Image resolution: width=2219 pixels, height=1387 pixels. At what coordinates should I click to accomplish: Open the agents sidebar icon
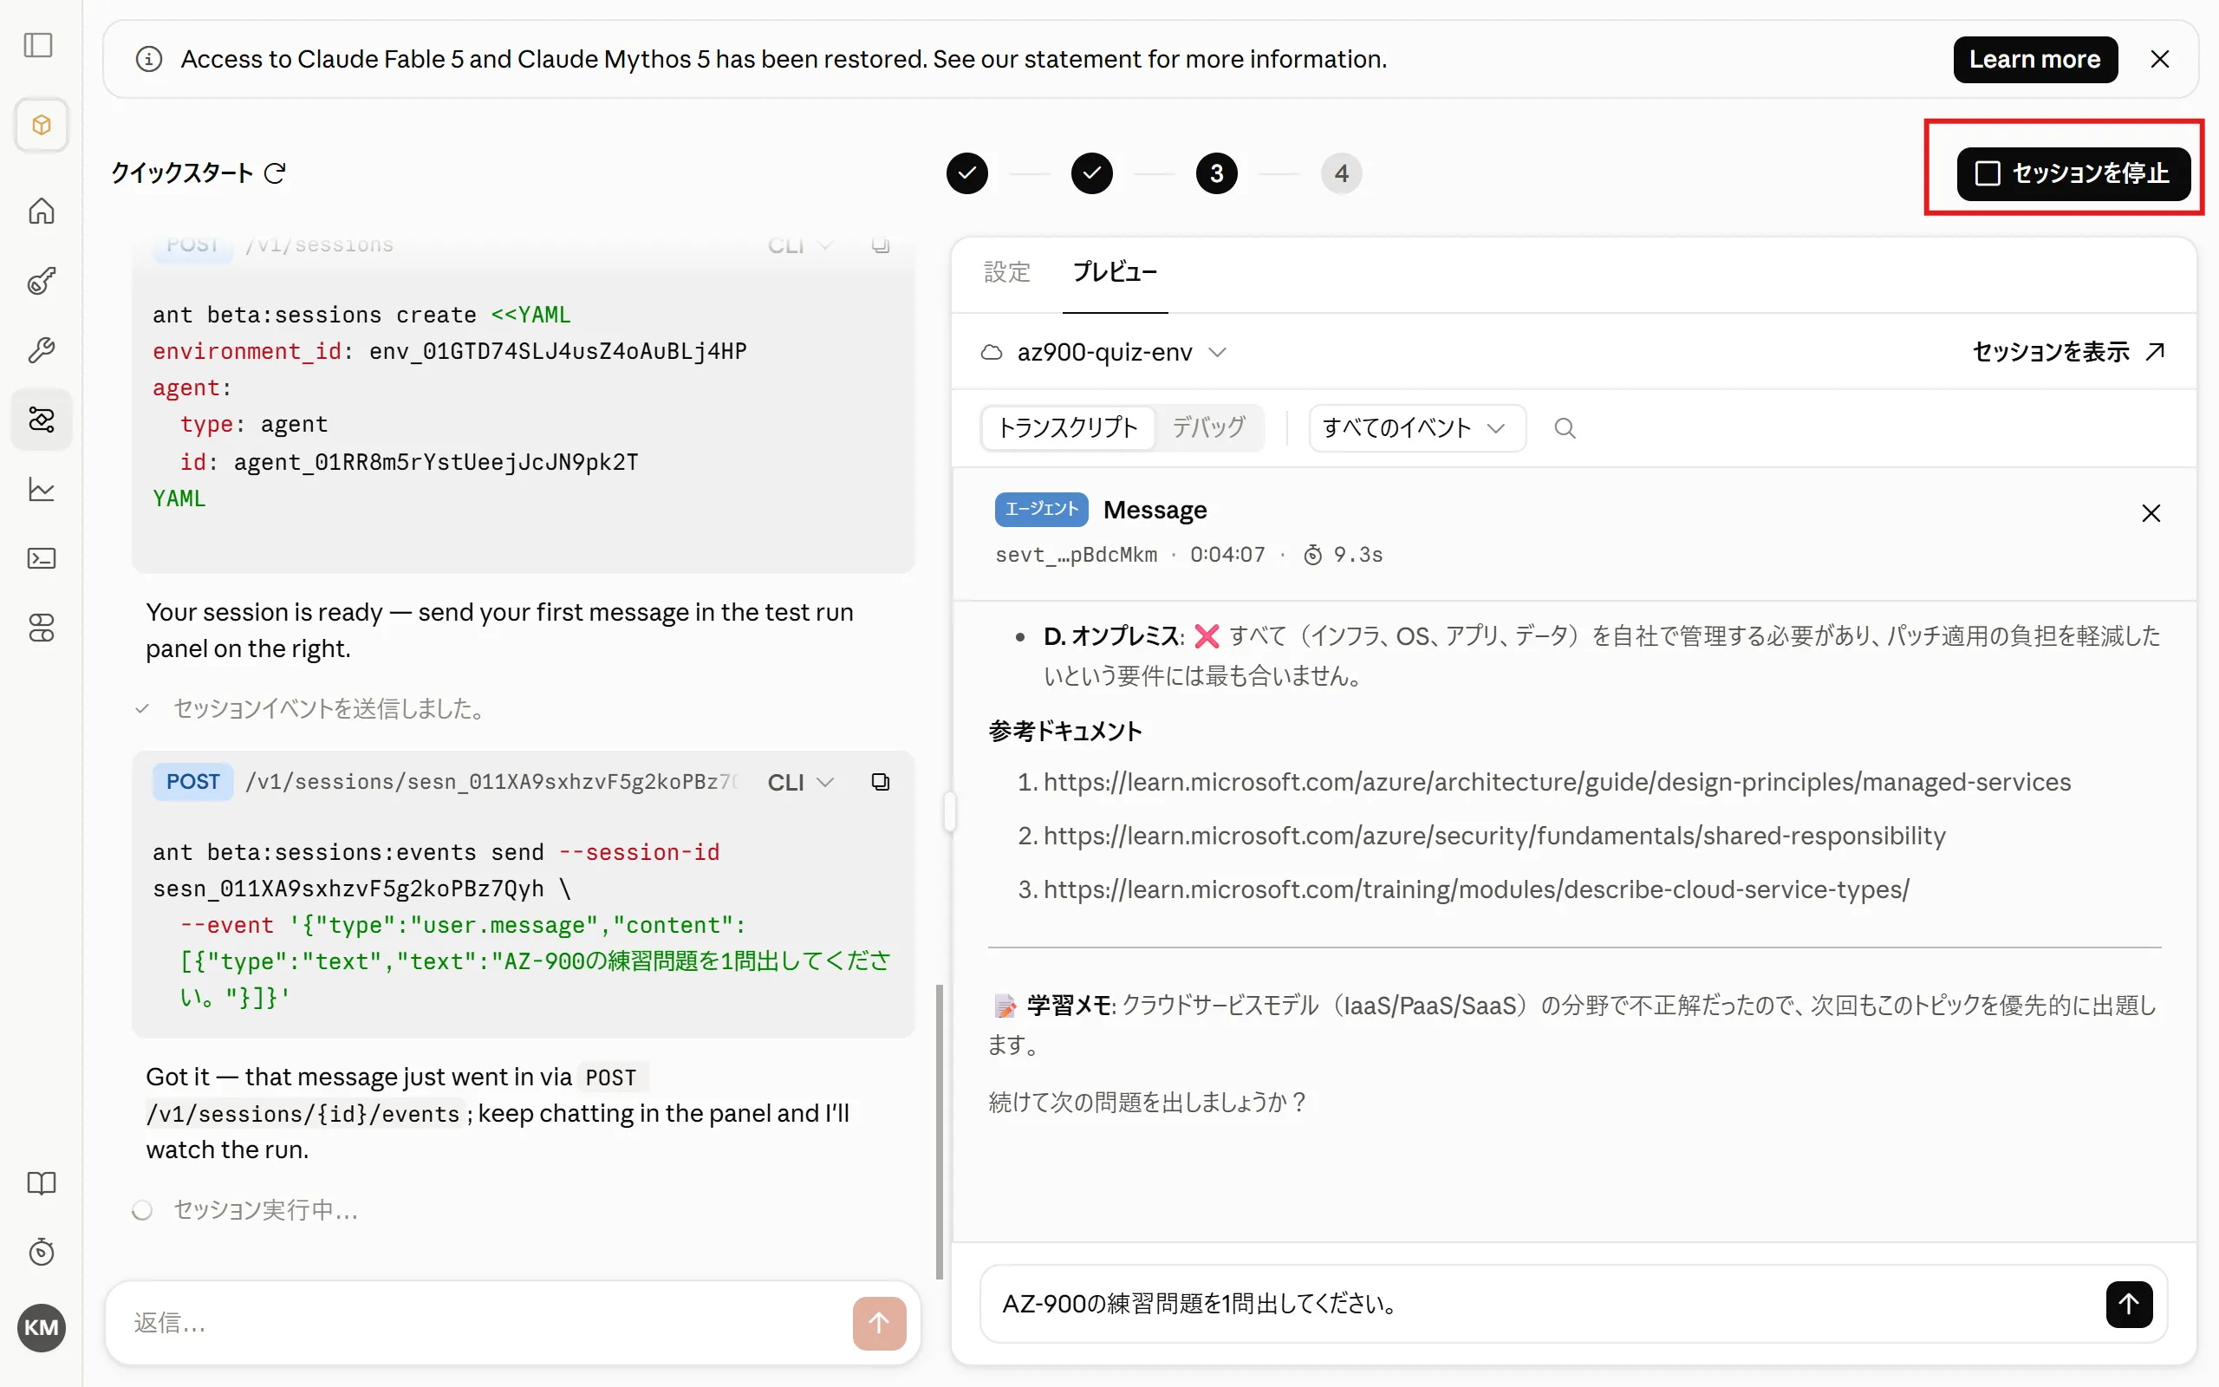tap(42, 420)
